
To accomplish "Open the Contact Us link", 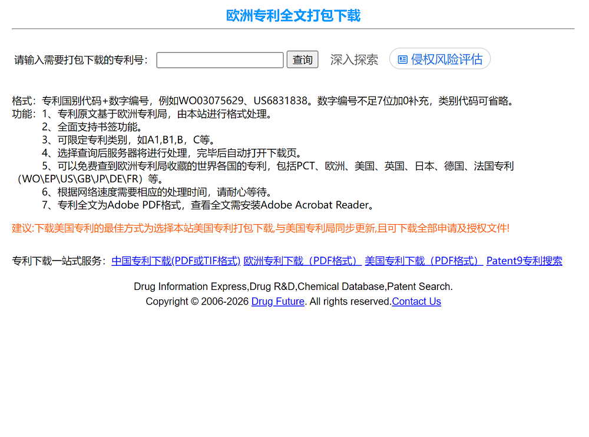I will [x=416, y=301].
